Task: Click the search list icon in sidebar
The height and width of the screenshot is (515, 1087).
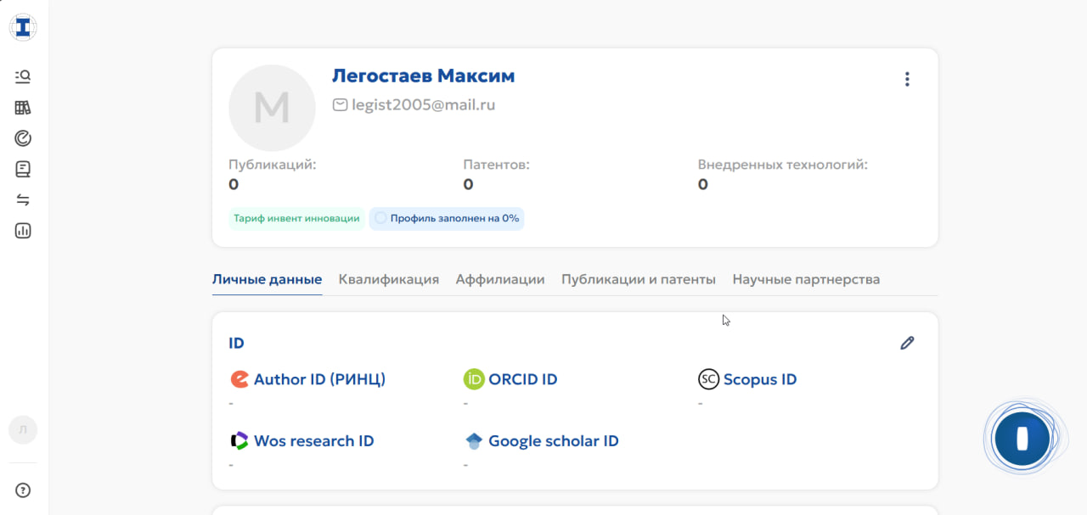Action: click(23, 76)
